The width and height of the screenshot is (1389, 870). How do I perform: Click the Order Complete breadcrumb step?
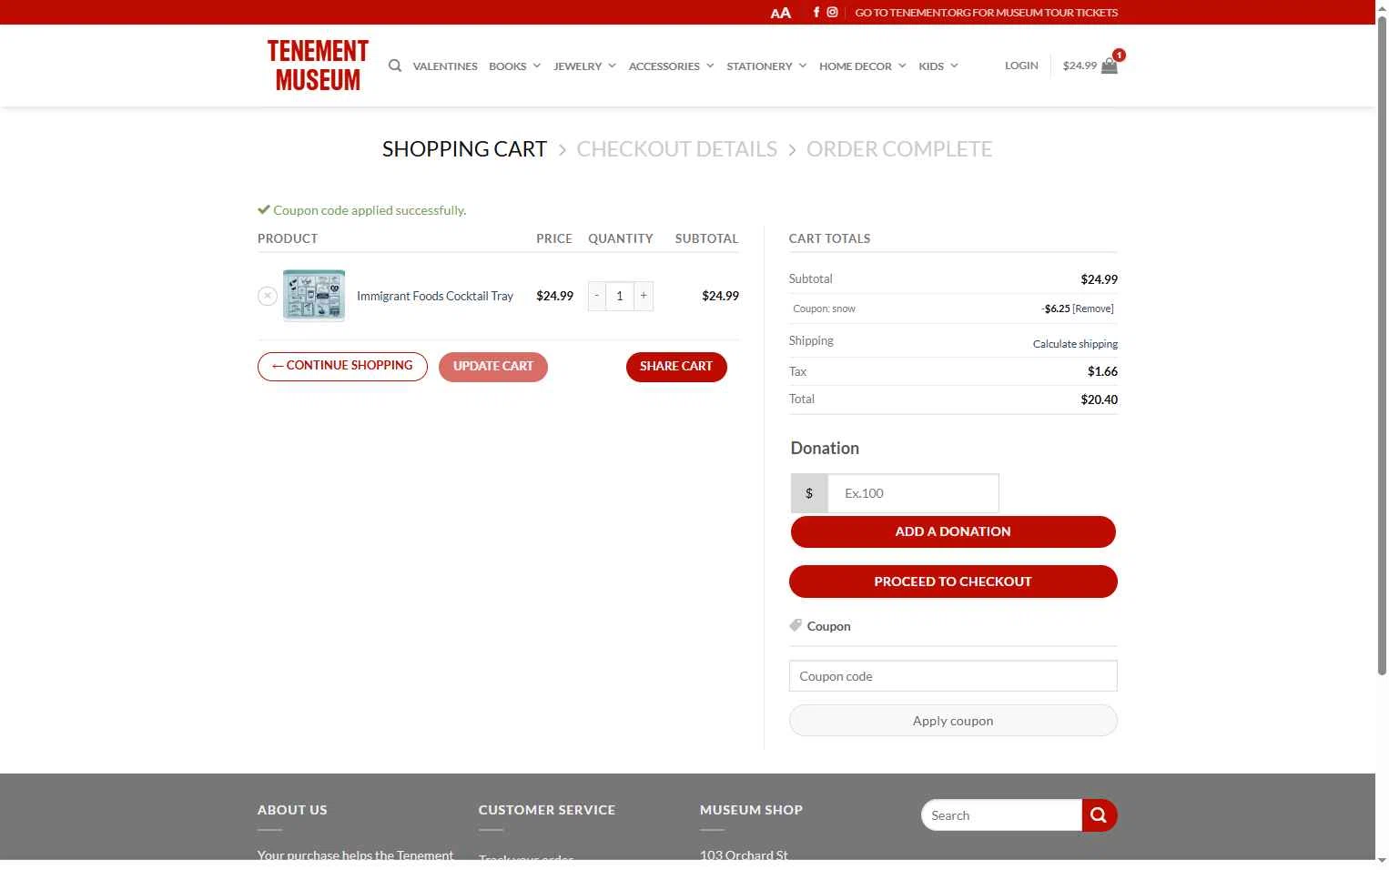coord(899,149)
